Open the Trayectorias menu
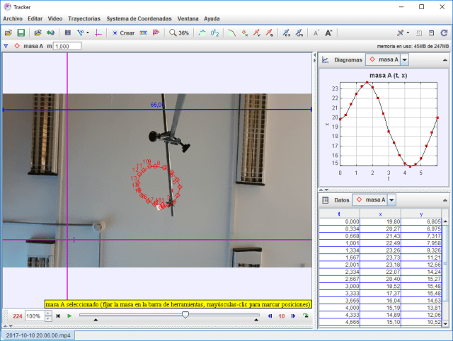The width and height of the screenshot is (453, 341). coord(84,18)
